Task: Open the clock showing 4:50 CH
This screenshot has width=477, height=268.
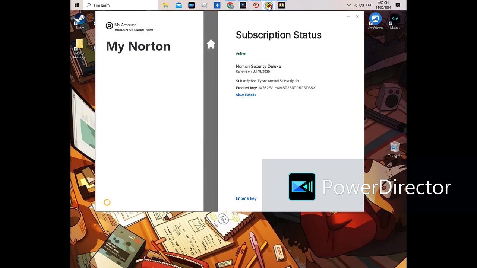Action: click(383, 5)
